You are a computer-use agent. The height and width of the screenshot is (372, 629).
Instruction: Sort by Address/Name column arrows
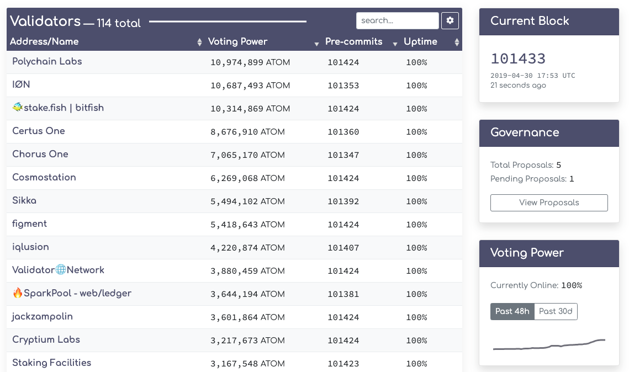[x=199, y=42]
